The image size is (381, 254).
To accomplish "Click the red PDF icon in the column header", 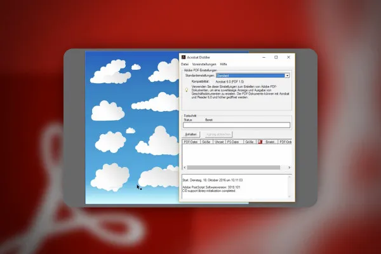I will (x=260, y=142).
